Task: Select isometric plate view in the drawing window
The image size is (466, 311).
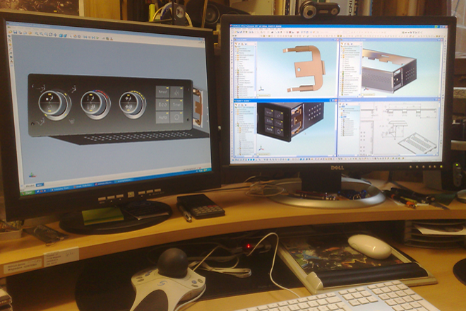Action: 419,143
